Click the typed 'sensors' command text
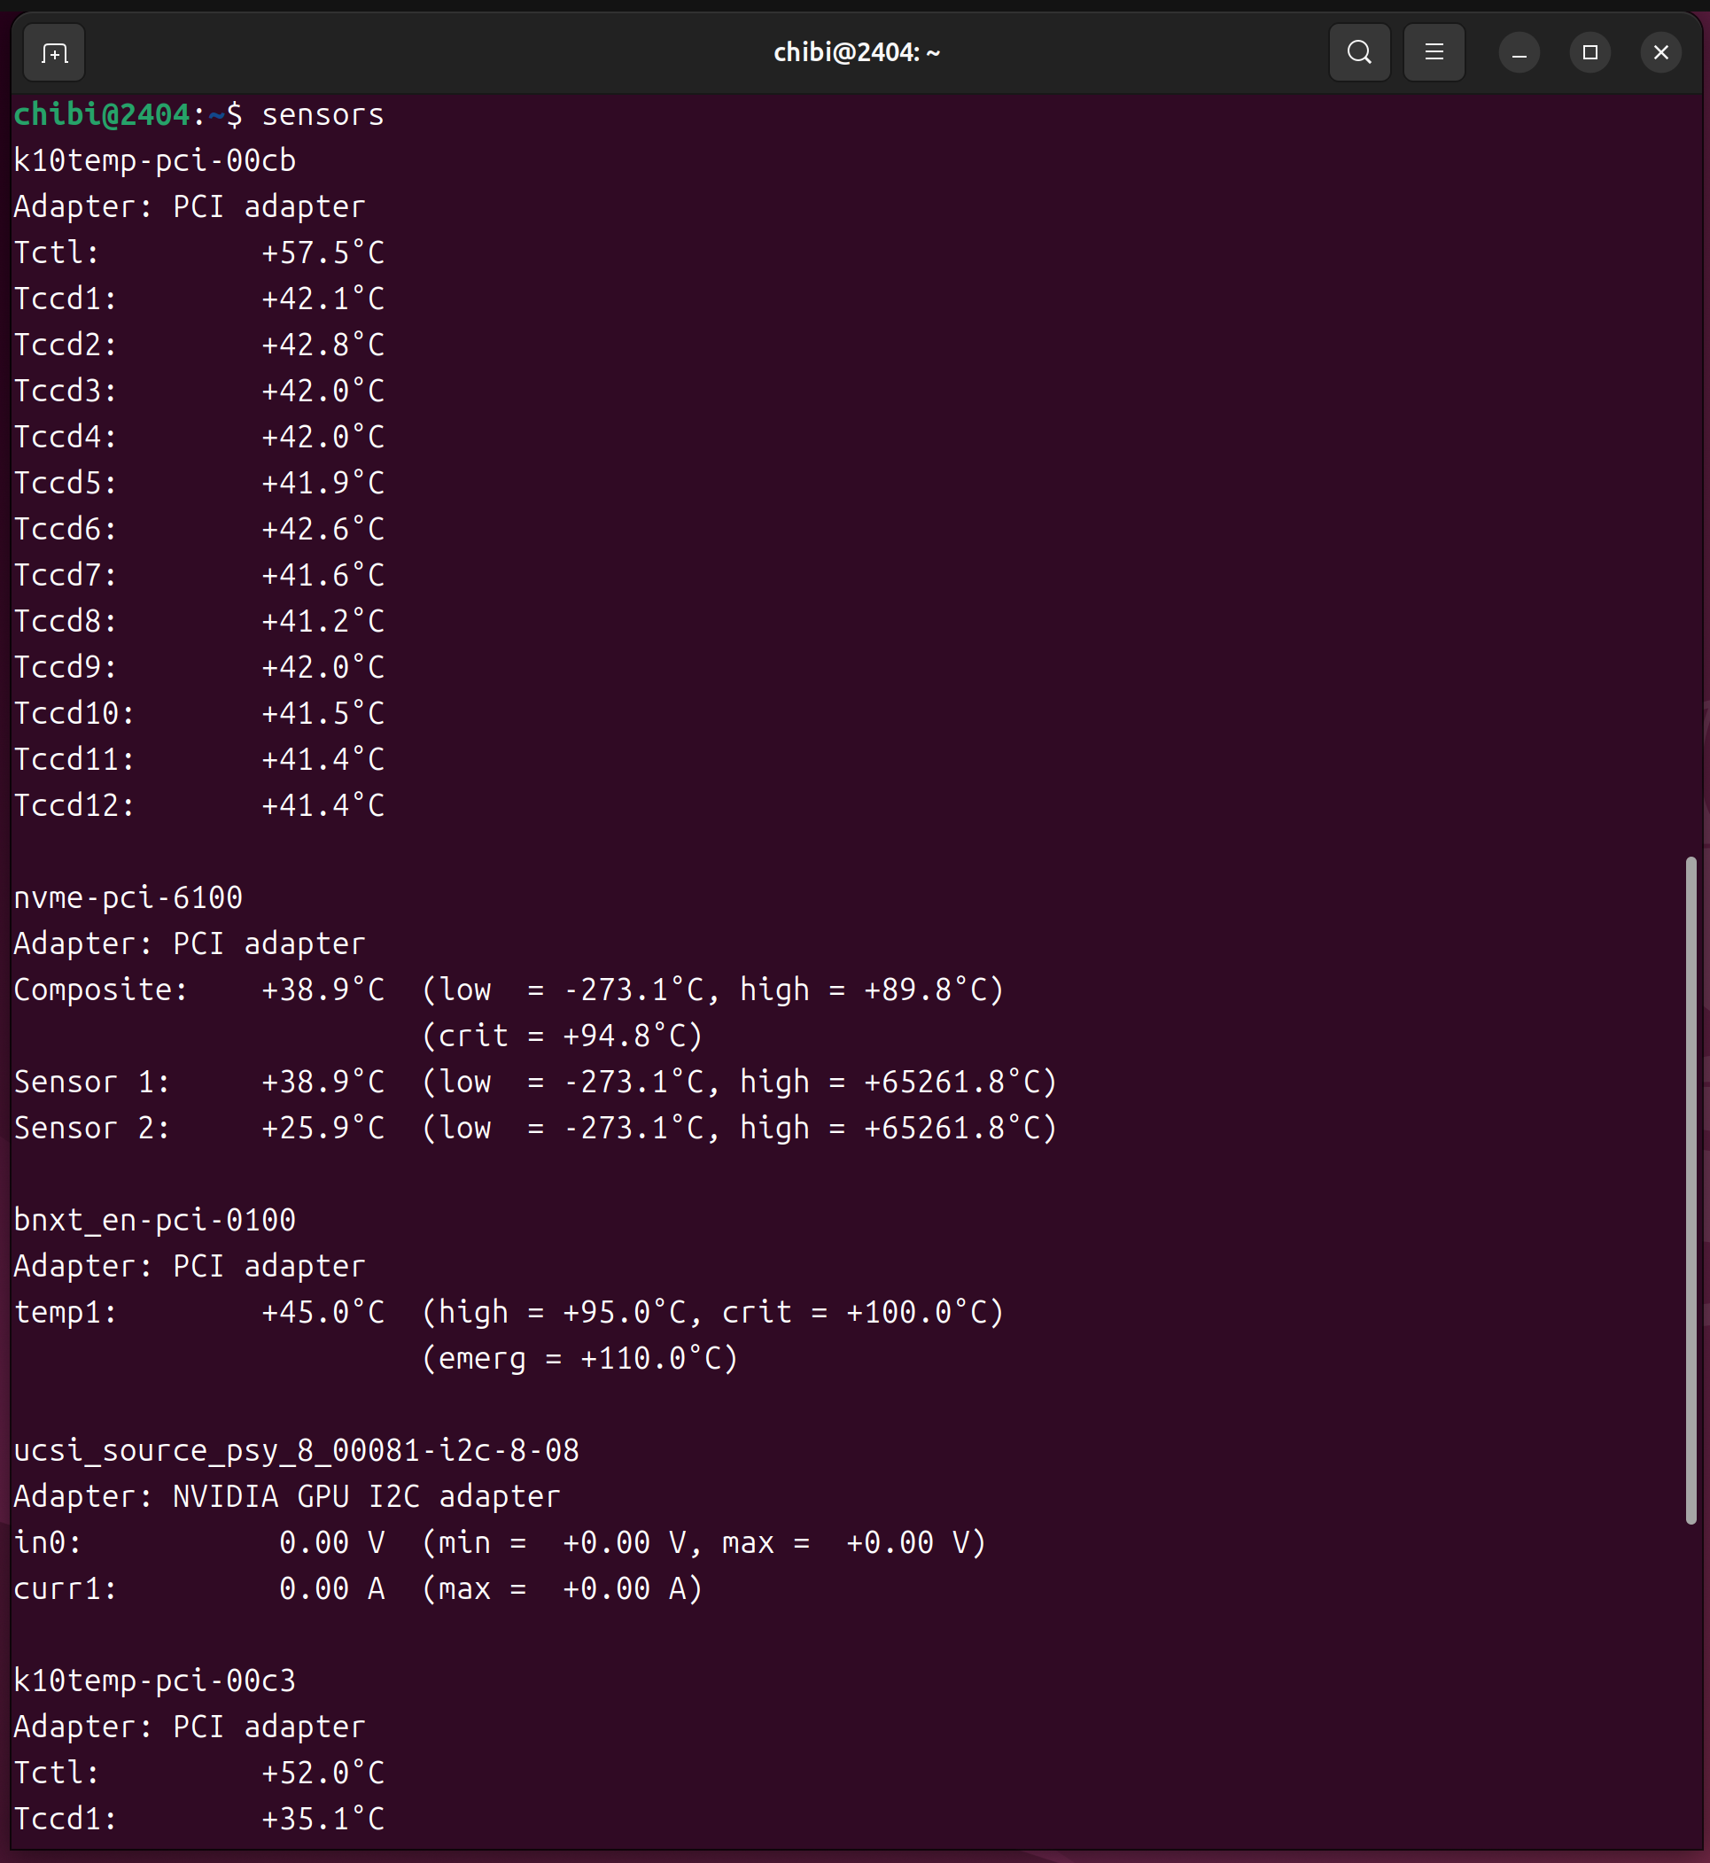Screen dimensions: 1710x1863 coord(322,114)
